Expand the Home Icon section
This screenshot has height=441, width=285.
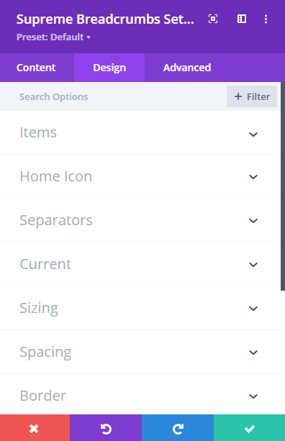pyautogui.click(x=140, y=176)
